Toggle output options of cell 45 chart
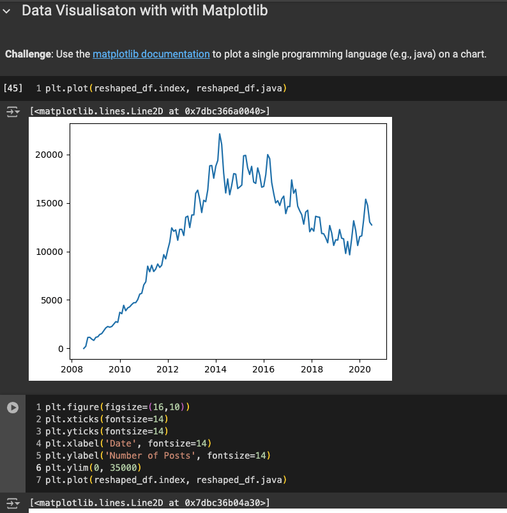 13,112
